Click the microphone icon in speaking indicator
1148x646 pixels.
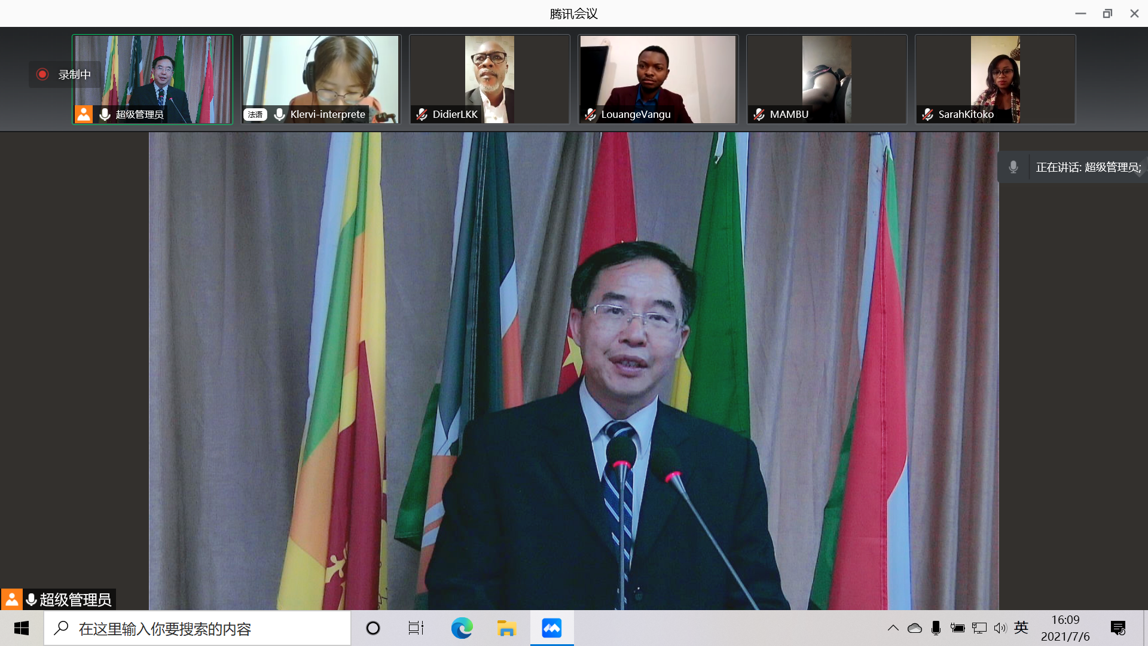click(x=1013, y=167)
